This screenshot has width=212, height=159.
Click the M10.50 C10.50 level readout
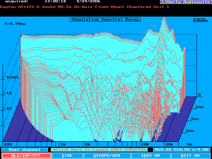tap(181, 150)
